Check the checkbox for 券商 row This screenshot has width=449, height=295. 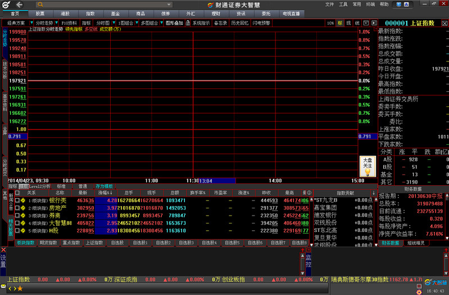point(17,215)
